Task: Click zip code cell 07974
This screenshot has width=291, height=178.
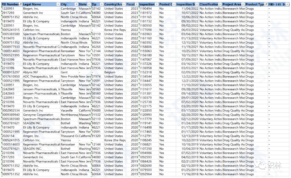Action: 98,77
